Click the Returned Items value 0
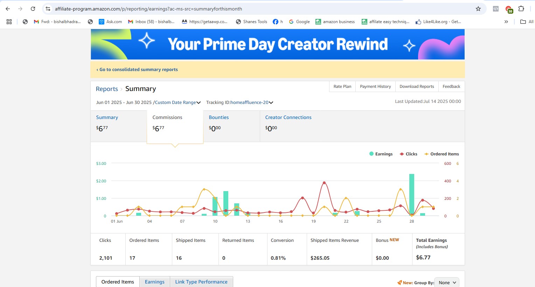 click(x=224, y=258)
